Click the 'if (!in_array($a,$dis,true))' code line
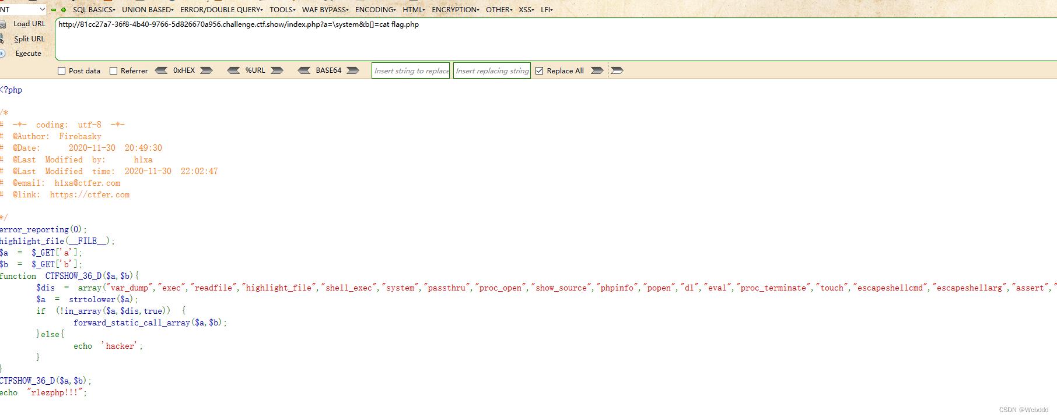The width and height of the screenshot is (1057, 418). click(x=111, y=311)
